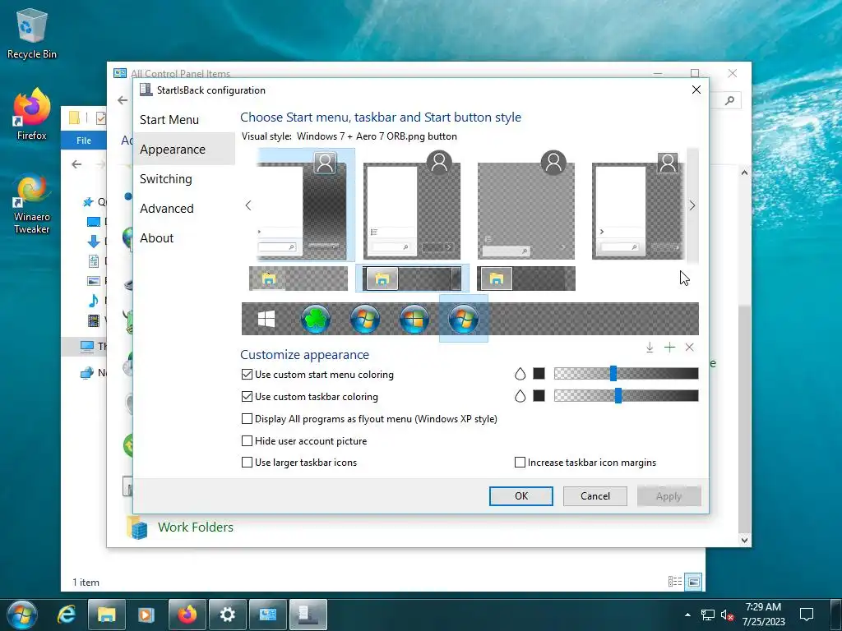Image resolution: width=842 pixels, height=631 pixels.
Task: Choose the green clover orb start button
Action: click(x=315, y=319)
